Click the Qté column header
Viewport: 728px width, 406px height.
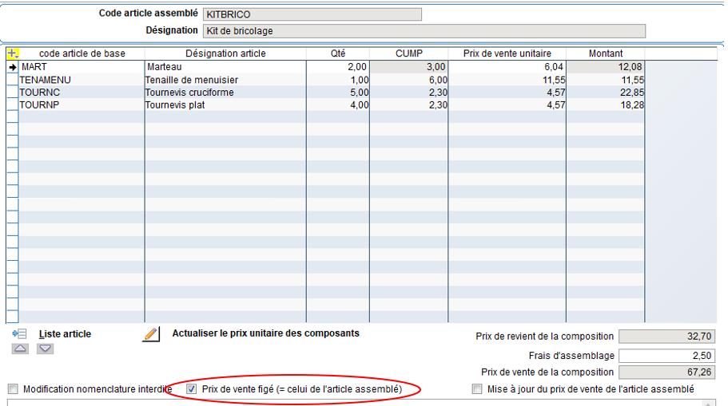[338, 53]
